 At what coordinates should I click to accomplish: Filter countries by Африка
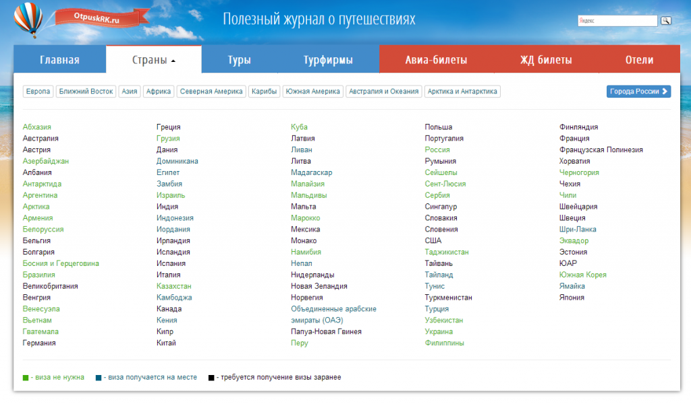(x=159, y=92)
